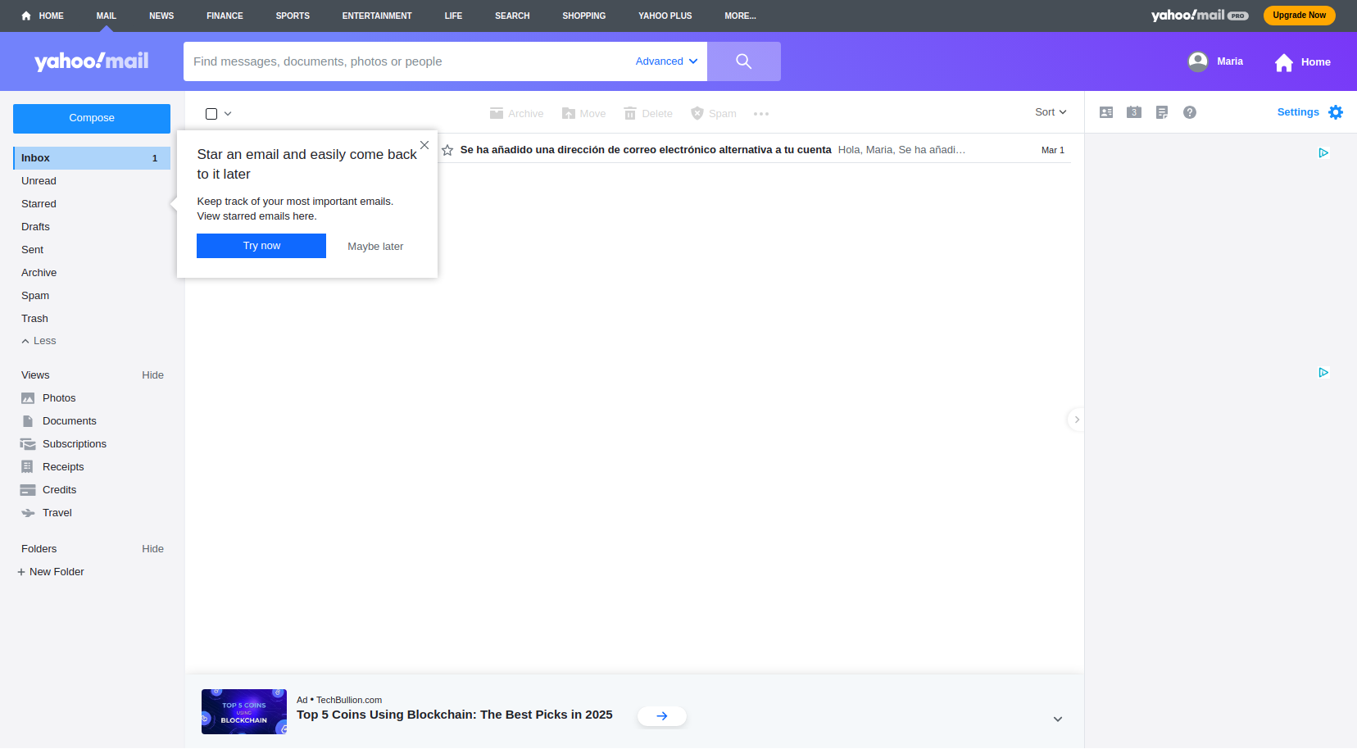
Task: Select the Starred folder in sidebar
Action: coord(39,204)
